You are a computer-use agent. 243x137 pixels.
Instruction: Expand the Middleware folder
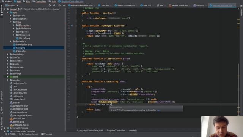[14, 29]
